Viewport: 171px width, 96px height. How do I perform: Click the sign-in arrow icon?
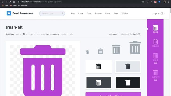pyautogui.click(x=162, y=14)
